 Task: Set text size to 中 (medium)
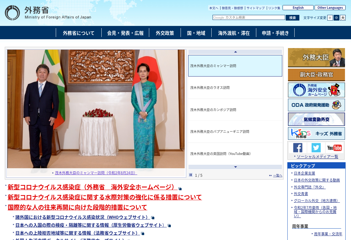[336, 18]
